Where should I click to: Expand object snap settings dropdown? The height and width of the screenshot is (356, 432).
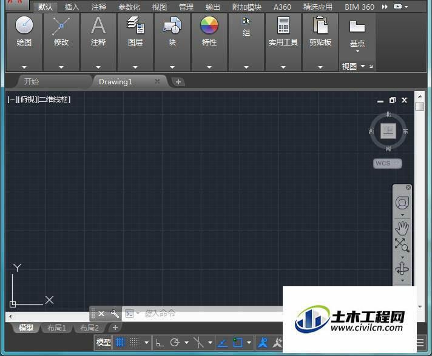(249, 343)
